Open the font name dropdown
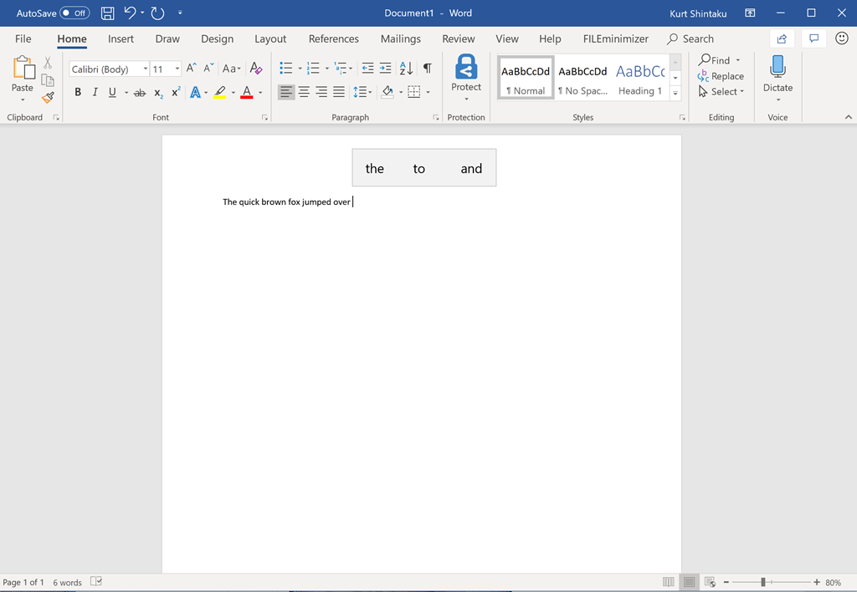This screenshot has height=592, width=857. tap(146, 69)
